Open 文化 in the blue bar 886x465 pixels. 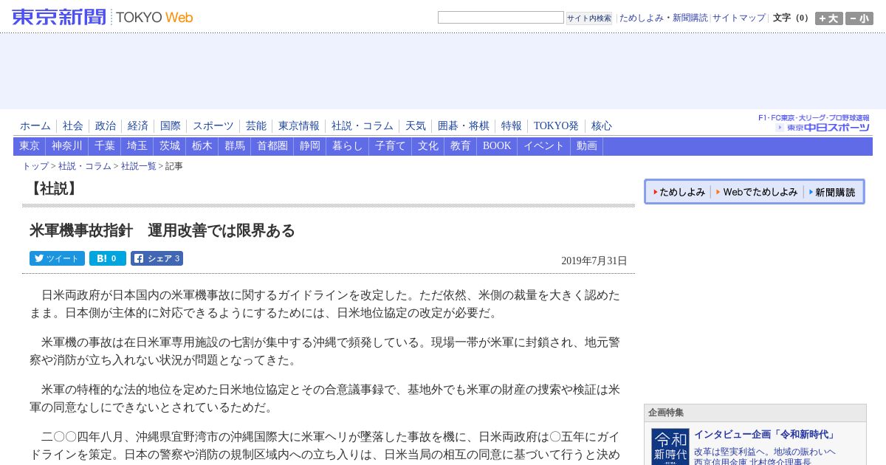428,146
